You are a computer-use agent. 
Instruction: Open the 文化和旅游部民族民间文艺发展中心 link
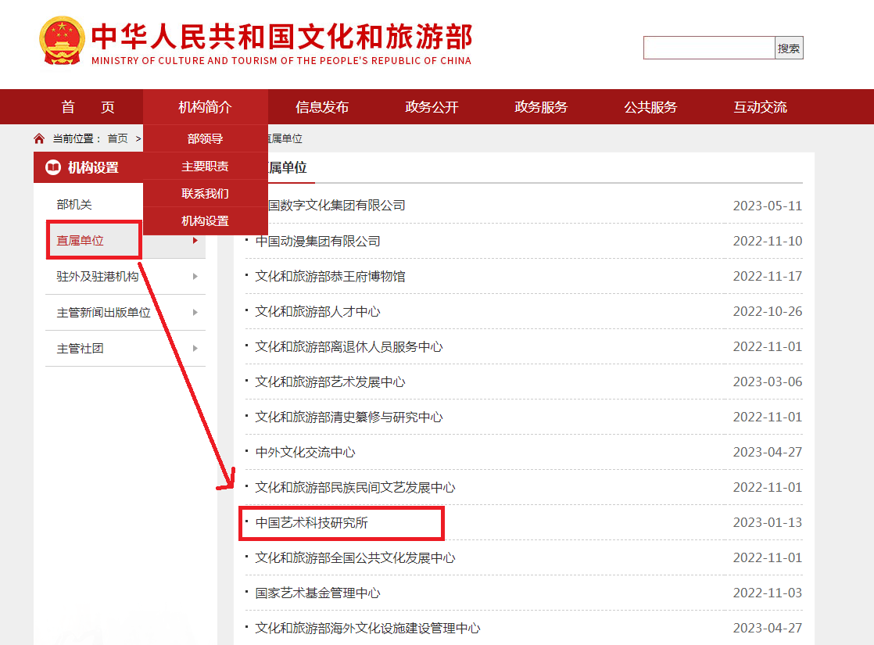[x=355, y=488]
